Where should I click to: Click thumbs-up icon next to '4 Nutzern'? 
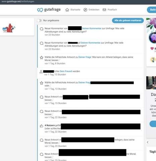click(x=42, y=126)
